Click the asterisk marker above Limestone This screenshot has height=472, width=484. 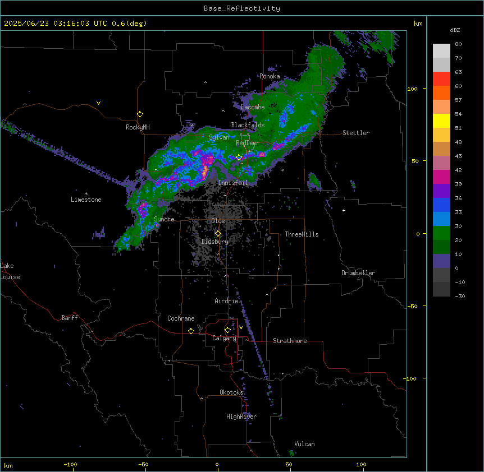click(86, 193)
